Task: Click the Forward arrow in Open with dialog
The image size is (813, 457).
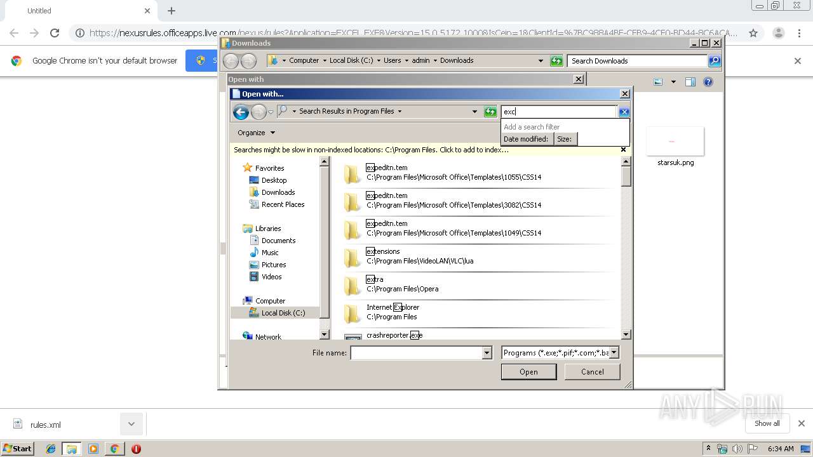Action: 259,112
